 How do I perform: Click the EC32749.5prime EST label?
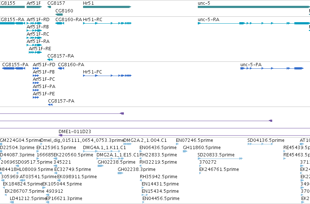pos(72,169)
